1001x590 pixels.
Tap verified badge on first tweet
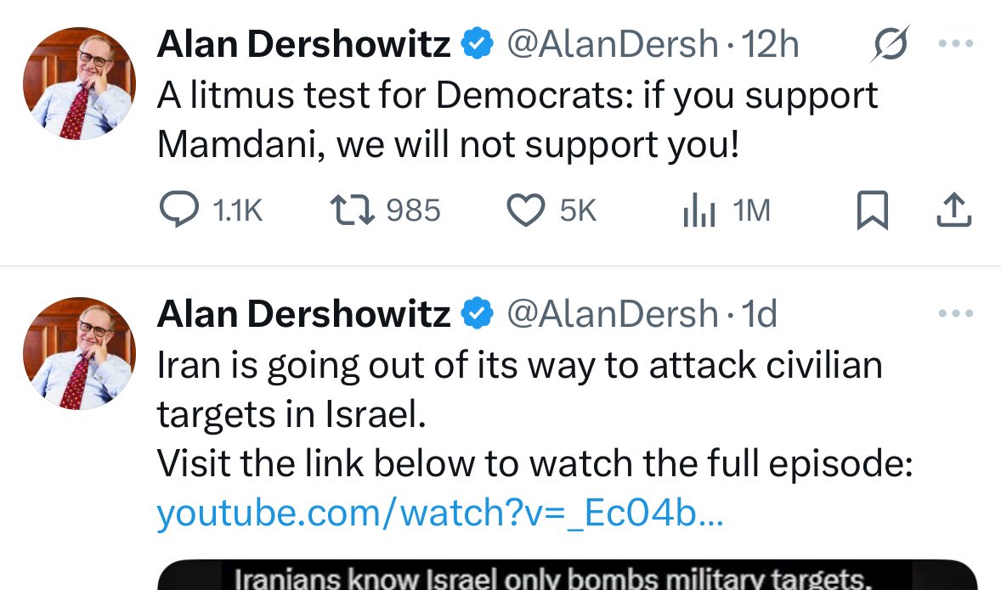click(x=478, y=44)
